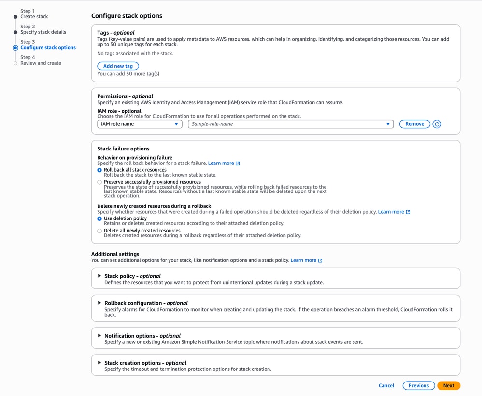
Task: Click the Add new tag button
Action: point(118,66)
